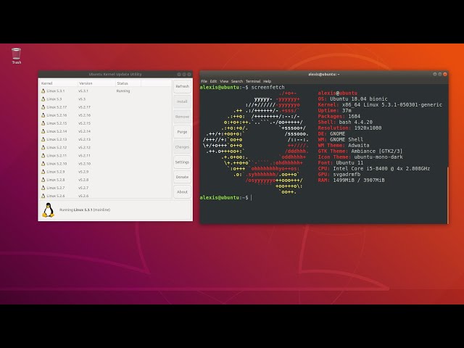Screen dimensions: 464x348
Task: Open the terminal Help menu
Action: pos(268,81)
